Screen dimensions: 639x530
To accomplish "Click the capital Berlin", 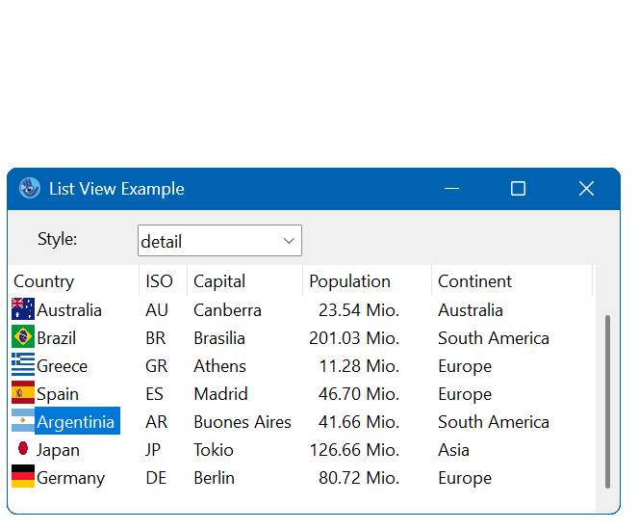I will pos(214,478).
